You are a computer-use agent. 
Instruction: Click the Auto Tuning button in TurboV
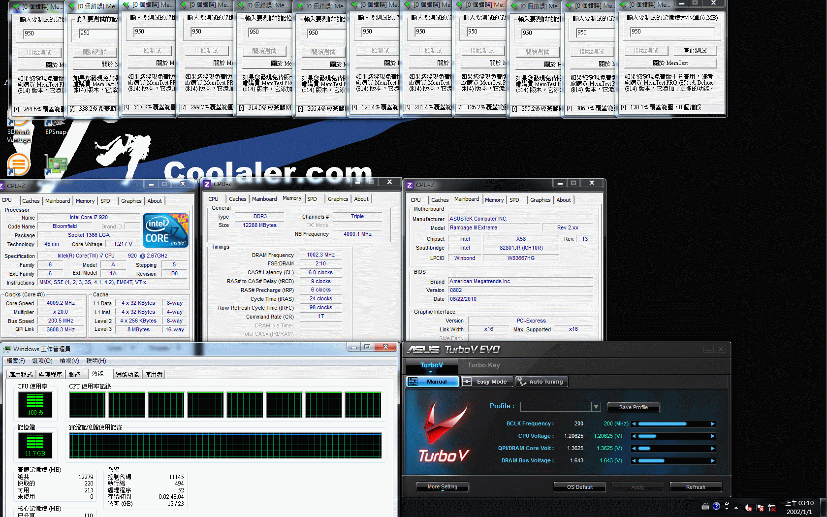click(x=541, y=382)
